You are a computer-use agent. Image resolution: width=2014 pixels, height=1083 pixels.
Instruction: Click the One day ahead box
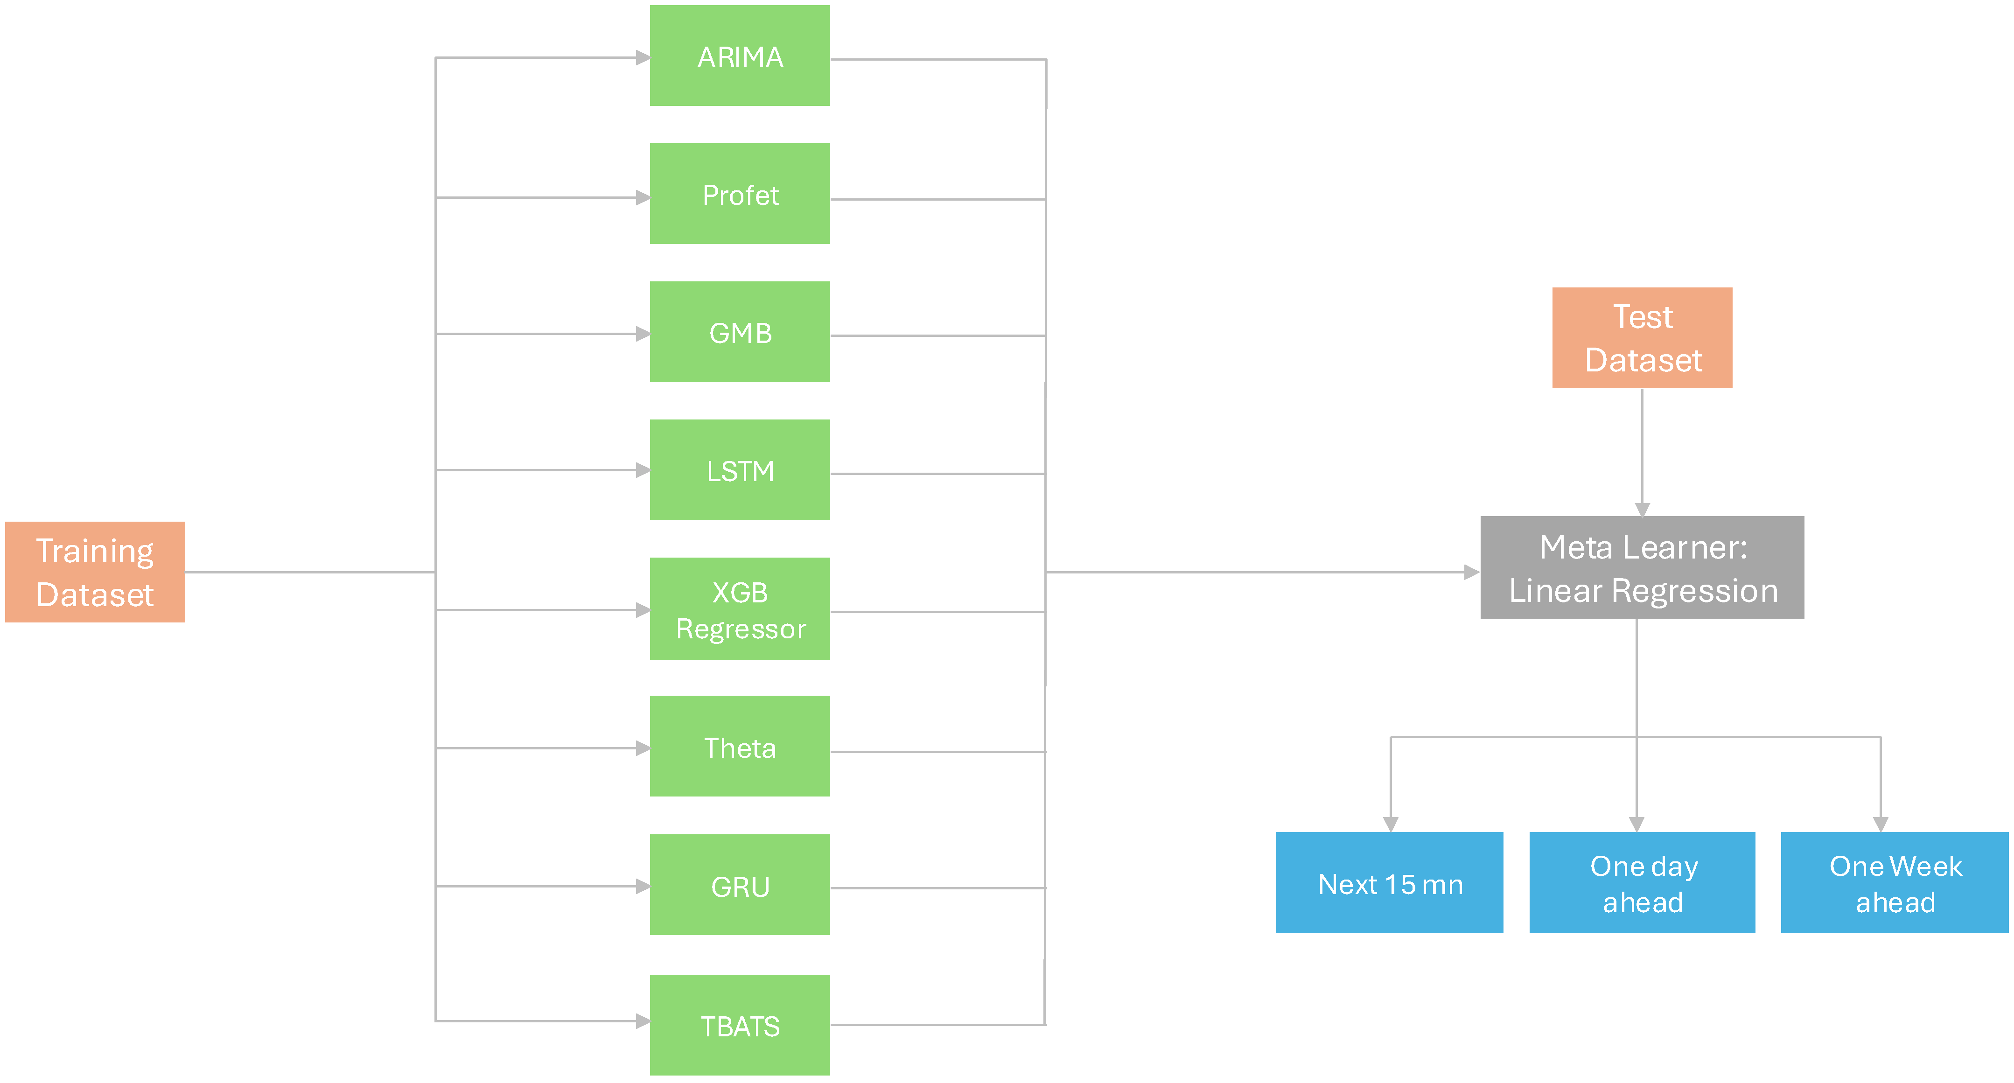click(1642, 883)
